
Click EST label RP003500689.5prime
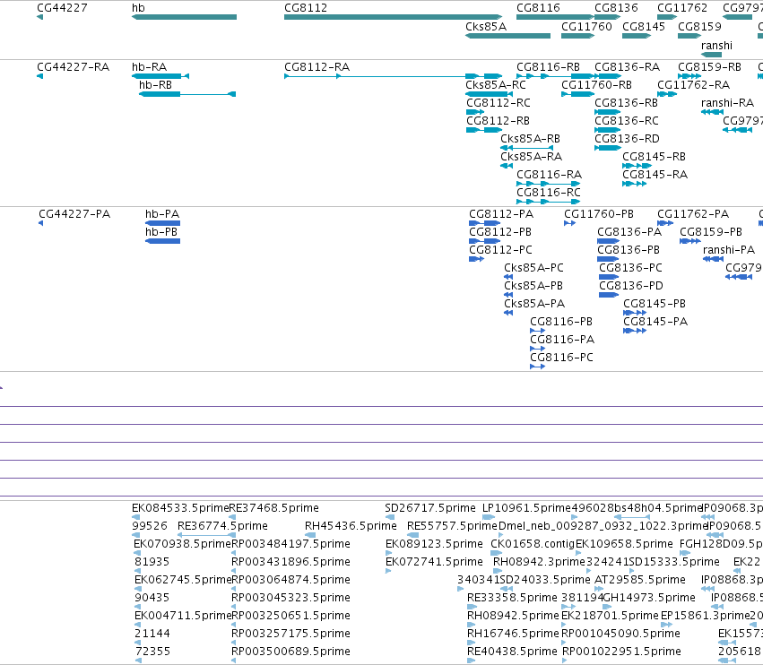[x=291, y=652]
